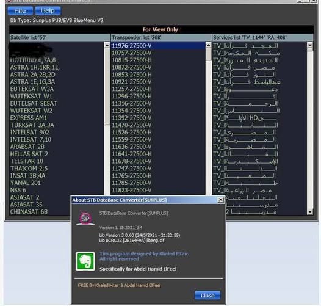Click the SP program logo icon
Image resolution: width=321 pixels, height=306 pixels.
(85, 219)
